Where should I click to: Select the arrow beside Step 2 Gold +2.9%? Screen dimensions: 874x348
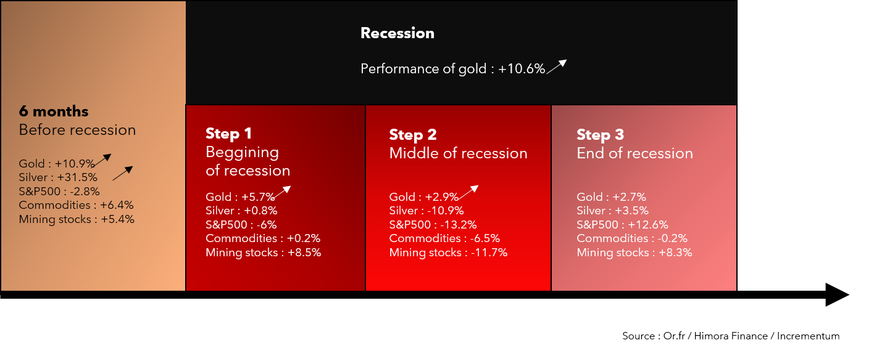pos(468,192)
